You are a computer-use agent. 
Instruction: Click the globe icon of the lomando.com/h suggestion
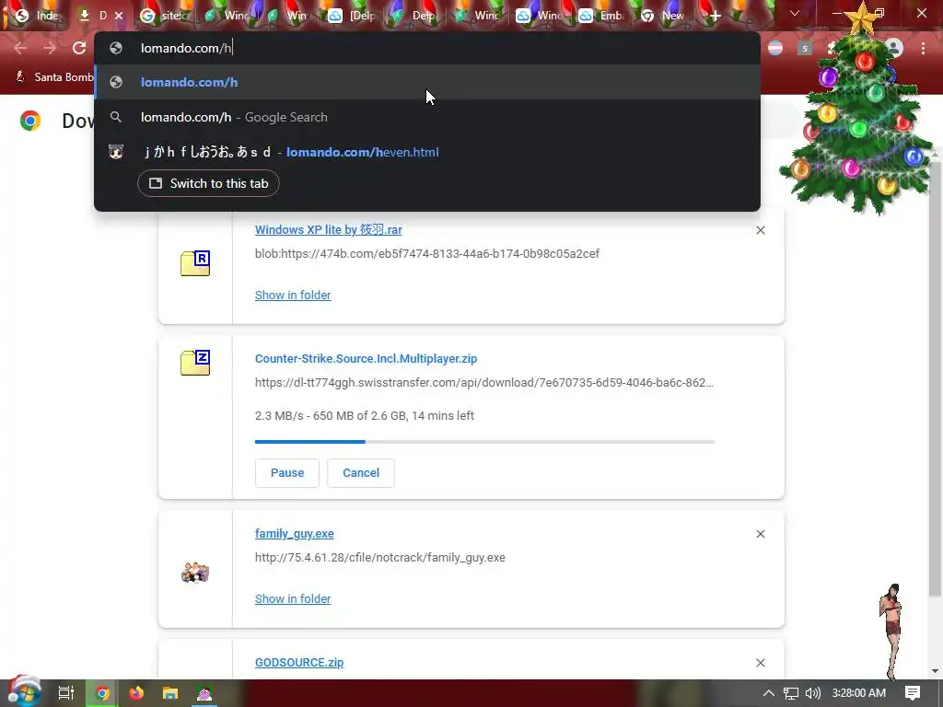tap(116, 82)
